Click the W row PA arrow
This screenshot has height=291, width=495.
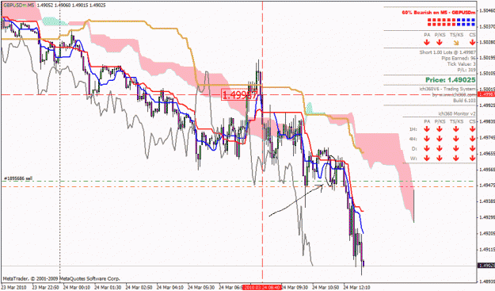[x=427, y=159]
